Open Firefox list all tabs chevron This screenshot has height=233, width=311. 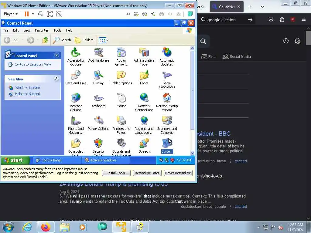click(x=262, y=7)
